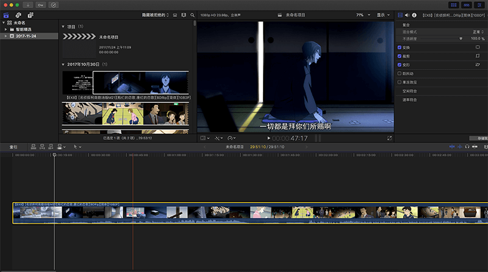The height and width of the screenshot is (272, 488).
Task: Collapse the 2017年10月30日 section
Action: 63,65
